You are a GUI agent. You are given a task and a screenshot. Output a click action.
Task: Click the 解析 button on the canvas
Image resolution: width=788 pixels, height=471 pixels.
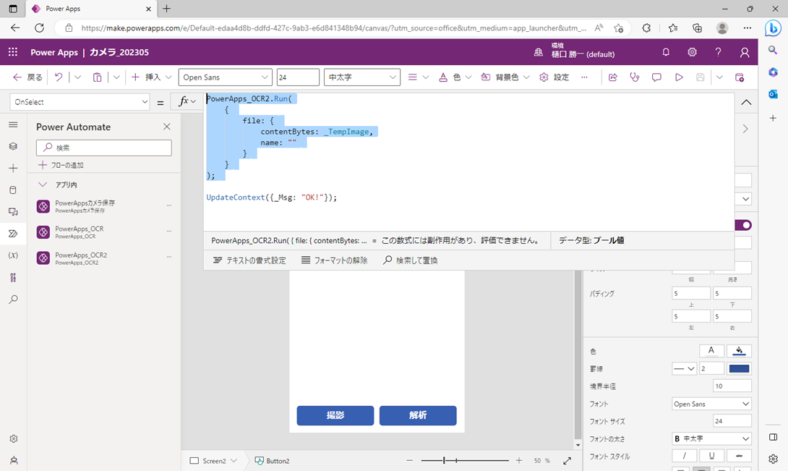pos(418,415)
